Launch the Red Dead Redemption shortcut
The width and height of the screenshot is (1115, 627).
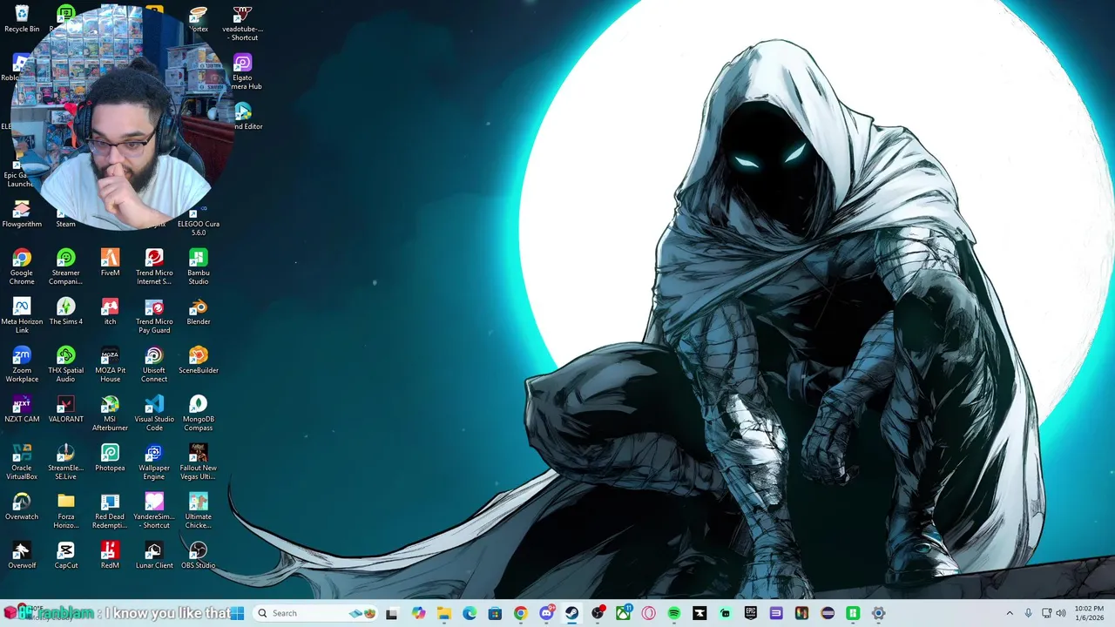click(x=110, y=510)
